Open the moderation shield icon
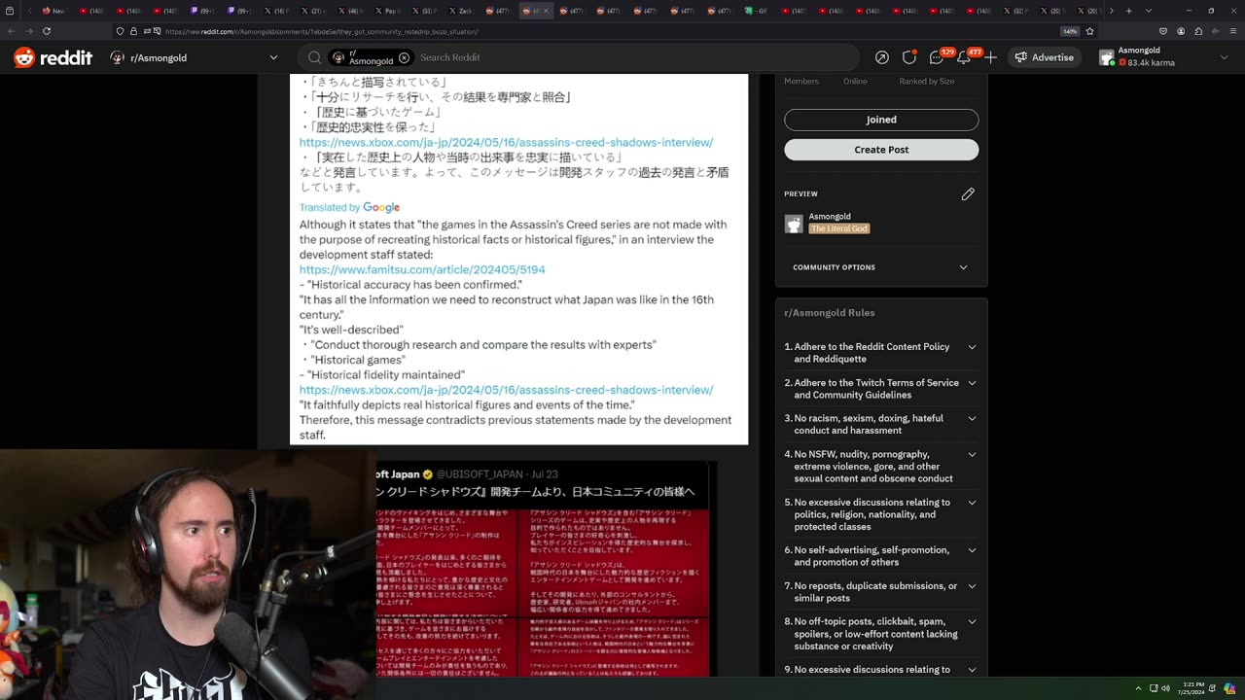This screenshot has width=1245, height=700. point(909,57)
